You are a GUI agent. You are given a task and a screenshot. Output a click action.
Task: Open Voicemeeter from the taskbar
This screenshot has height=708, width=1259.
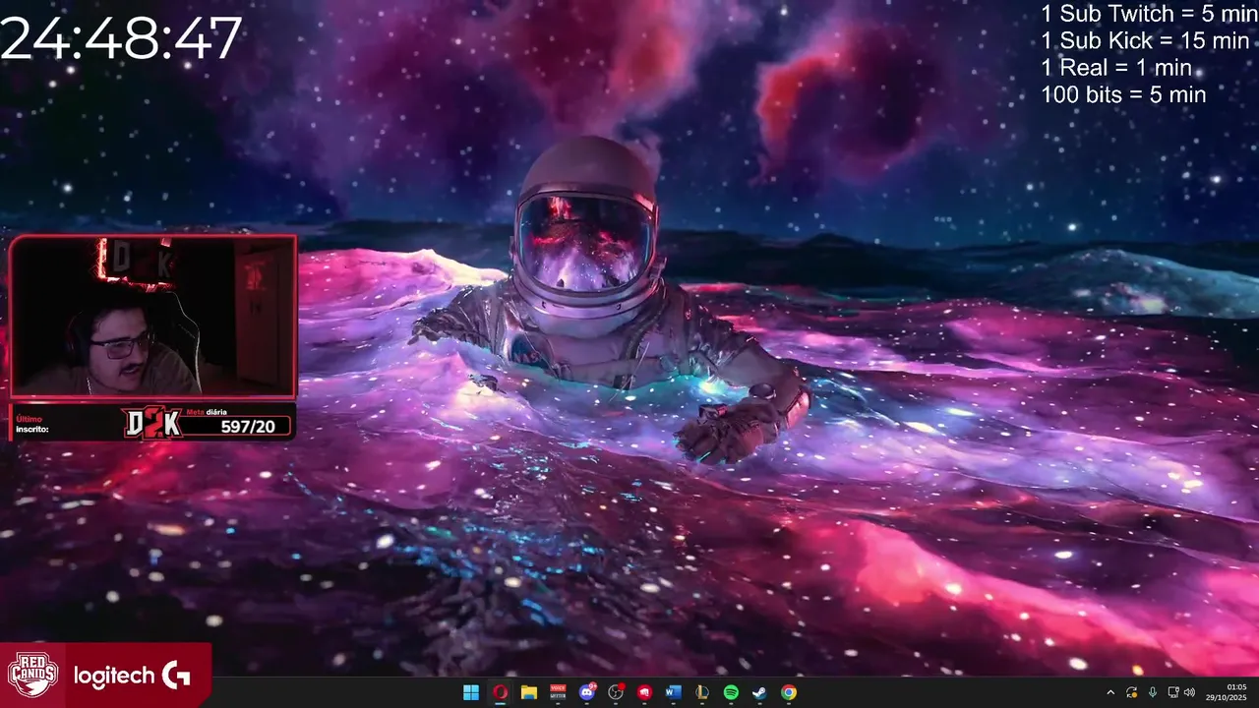pos(558,692)
